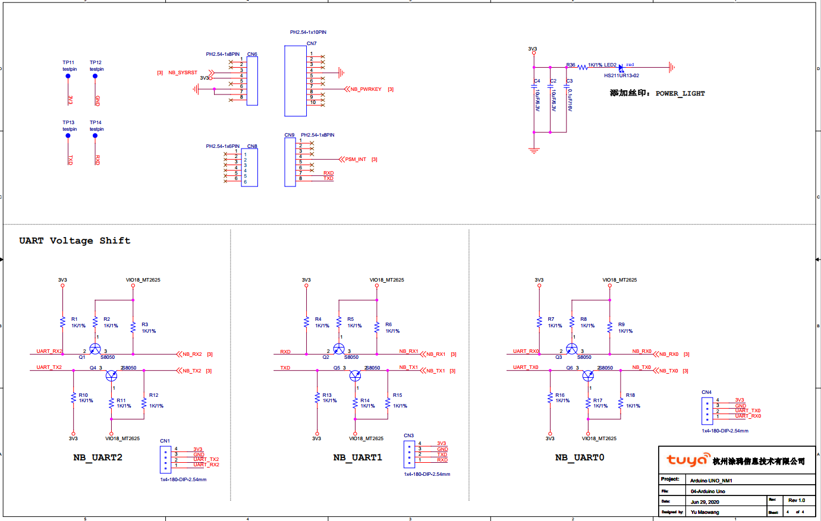
Task: Click the Arduino UNO_NM1 project name
Action: point(711,481)
